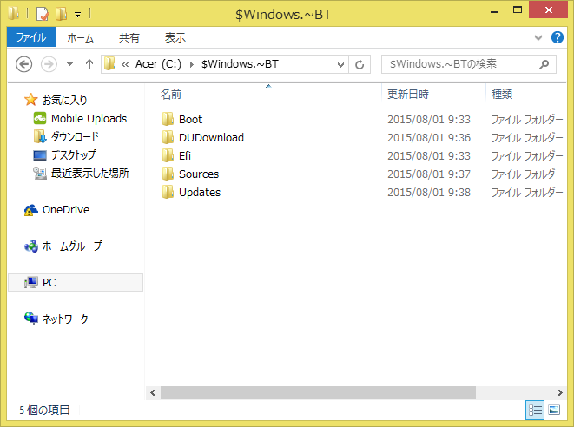Click the OneDrive cloud warning icon
Image resolution: width=574 pixels, height=427 pixels.
click(x=30, y=210)
